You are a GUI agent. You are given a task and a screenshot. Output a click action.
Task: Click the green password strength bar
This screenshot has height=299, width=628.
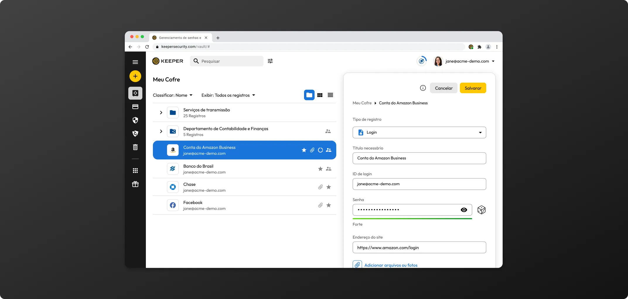(x=412, y=219)
